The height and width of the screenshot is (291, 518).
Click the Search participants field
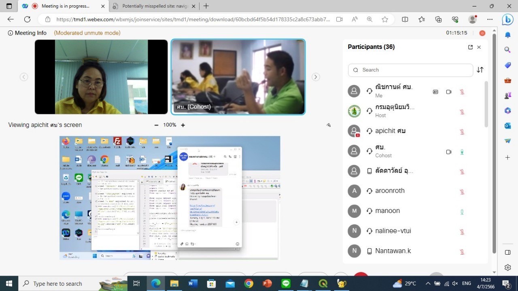click(x=410, y=70)
